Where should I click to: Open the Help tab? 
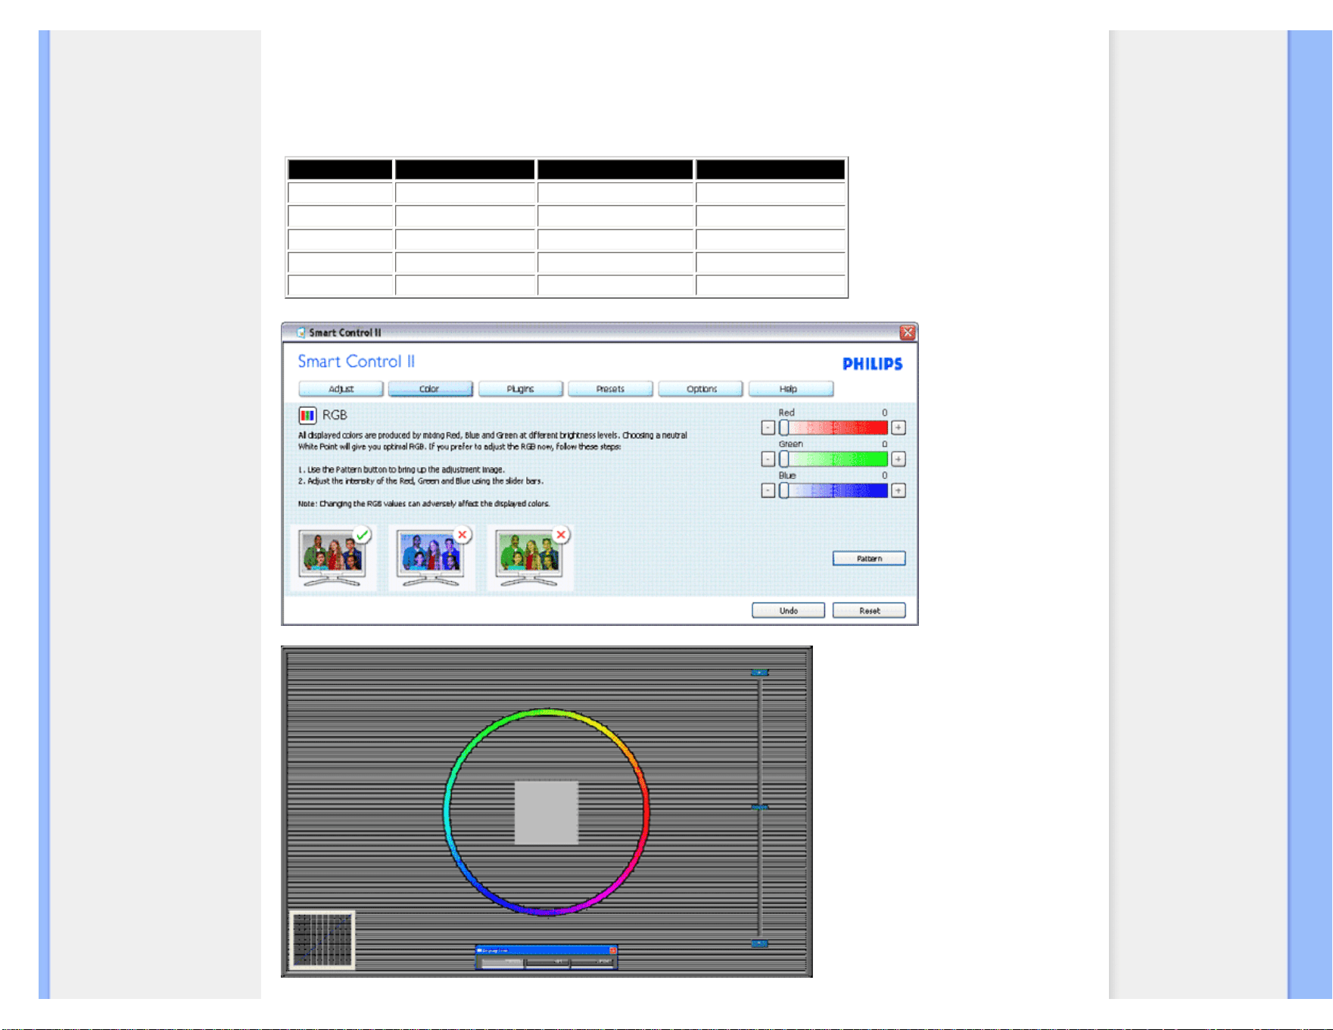pos(790,389)
